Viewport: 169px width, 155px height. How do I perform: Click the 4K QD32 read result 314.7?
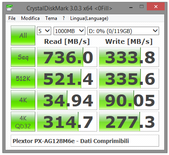coord(67,122)
